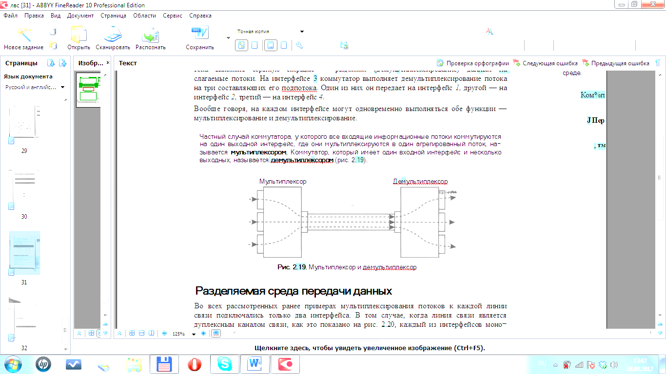The height and width of the screenshot is (374, 666).
Task: Open the Сервис menu
Action: click(x=173, y=16)
